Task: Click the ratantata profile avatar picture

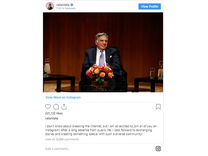Action: tap(50, 6)
